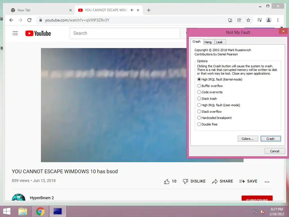Image resolution: width=289 pixels, height=217 pixels.
Task: Click SAVE to playlist button
Action: coord(248,181)
